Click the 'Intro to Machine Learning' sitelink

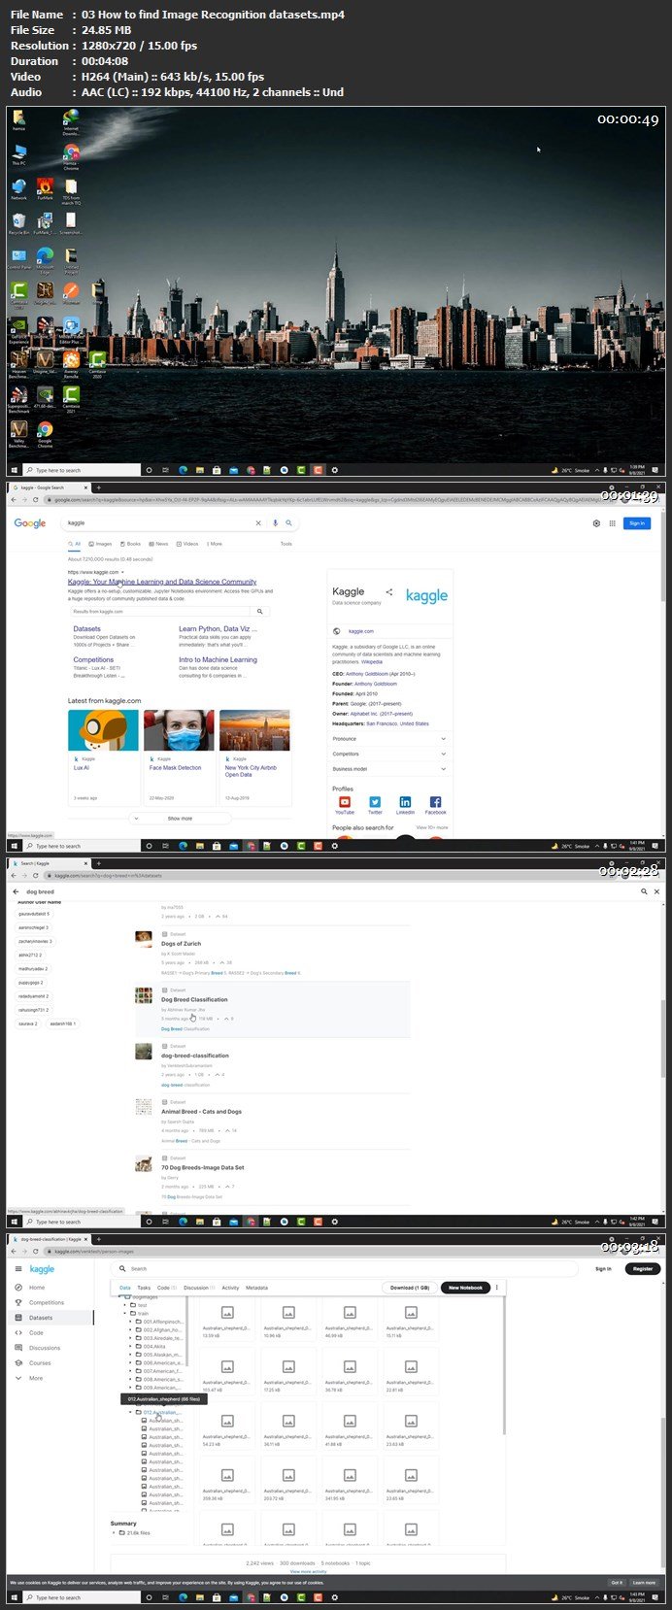point(218,659)
